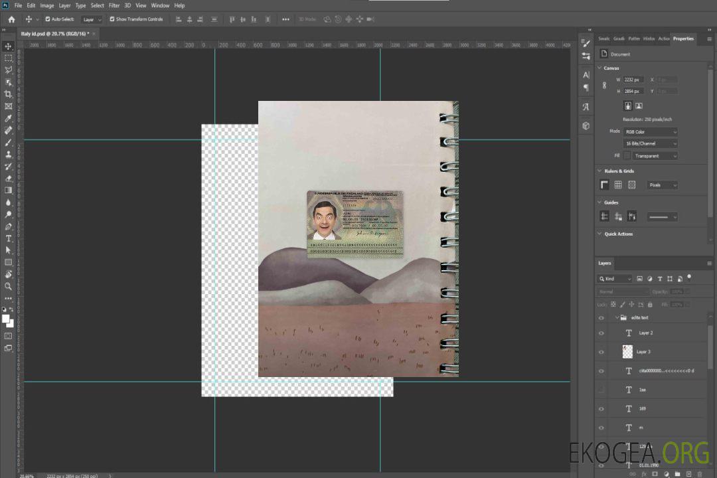Click landscape orientation icon in Canvas section
The width and height of the screenshot is (717, 478).
click(x=639, y=106)
